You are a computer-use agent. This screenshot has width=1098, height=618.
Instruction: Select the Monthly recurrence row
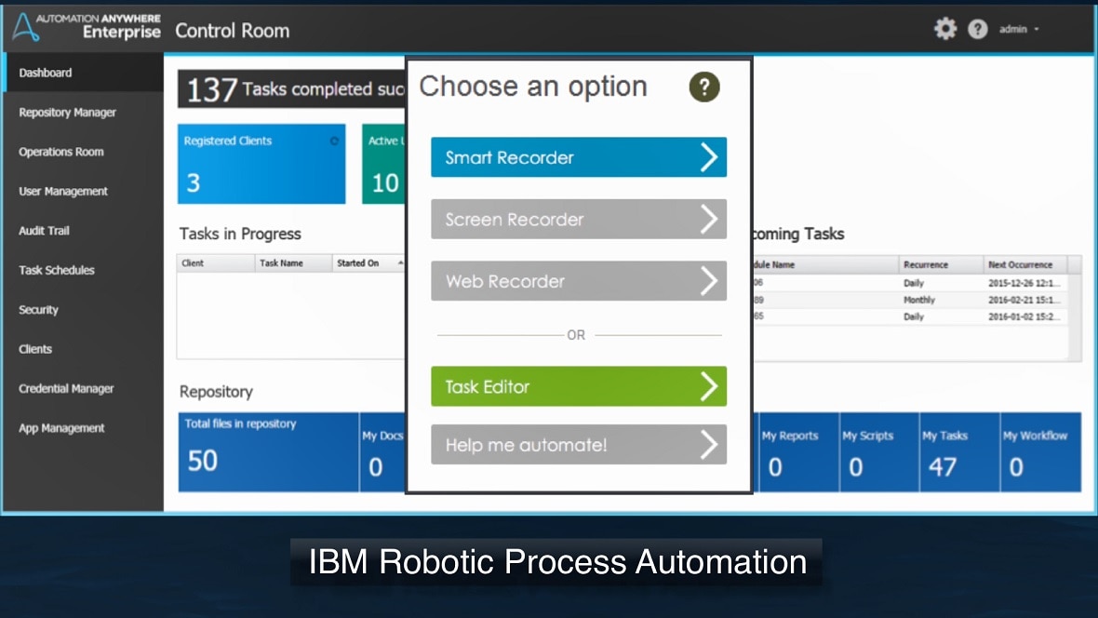point(910,300)
